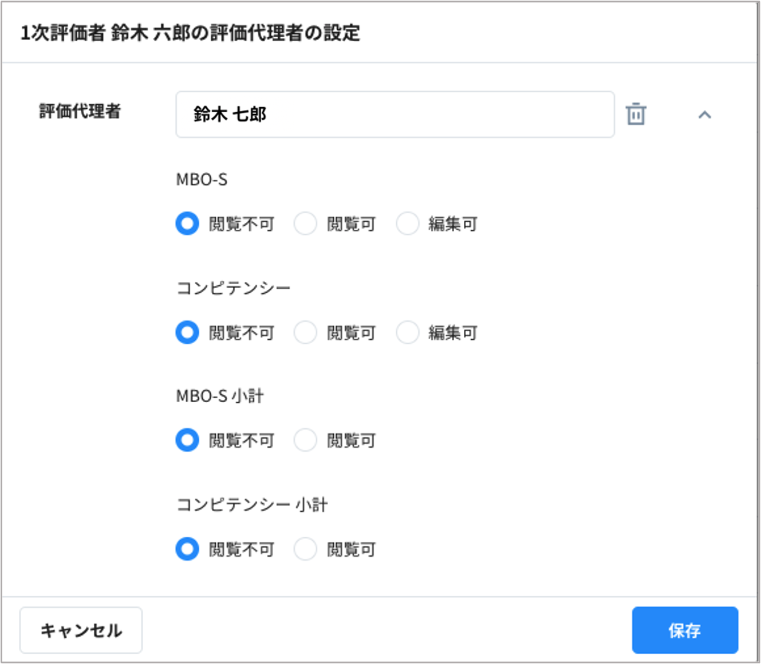Viewport: 761px width, 664px height.
Task: Click the dialog title about 鈴木 六郎
Action: click(190, 33)
